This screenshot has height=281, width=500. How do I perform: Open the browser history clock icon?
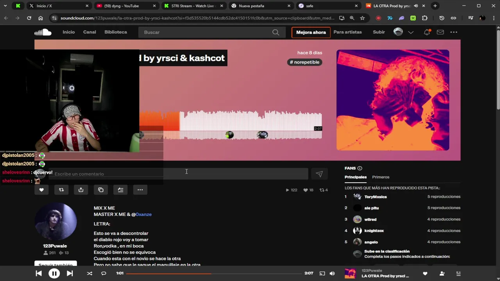coord(442,18)
